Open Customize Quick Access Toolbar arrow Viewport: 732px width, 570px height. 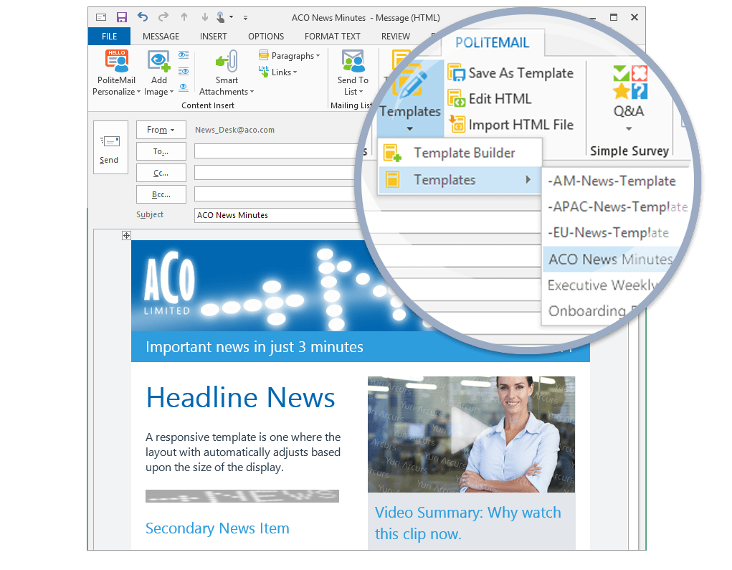coord(245,18)
